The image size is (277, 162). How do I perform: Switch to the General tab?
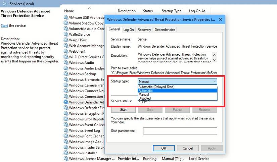point(114,29)
